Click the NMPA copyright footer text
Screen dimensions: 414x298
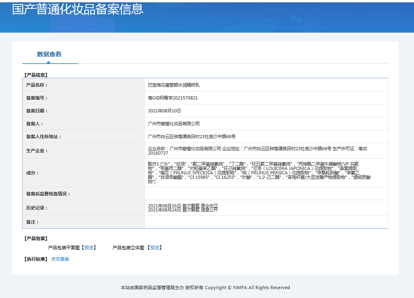point(205,288)
